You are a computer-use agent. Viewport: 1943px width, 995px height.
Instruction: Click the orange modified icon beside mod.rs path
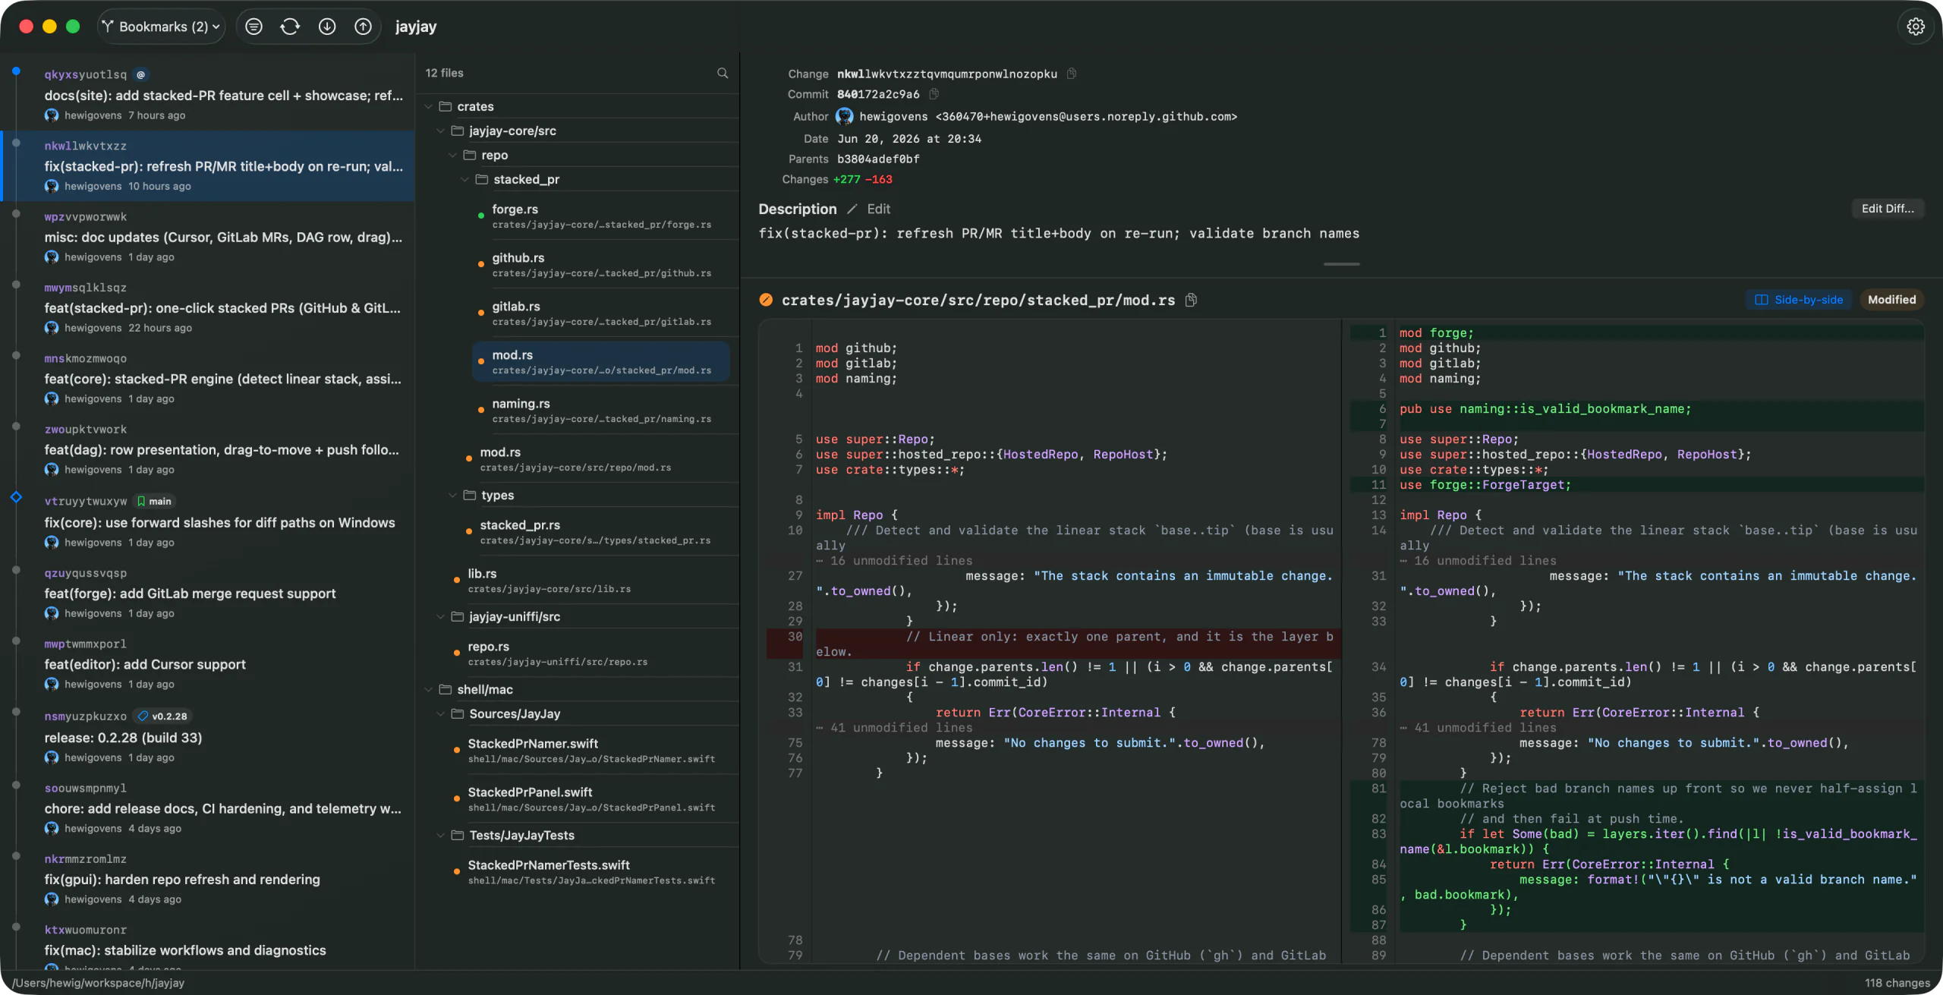pyautogui.click(x=766, y=300)
